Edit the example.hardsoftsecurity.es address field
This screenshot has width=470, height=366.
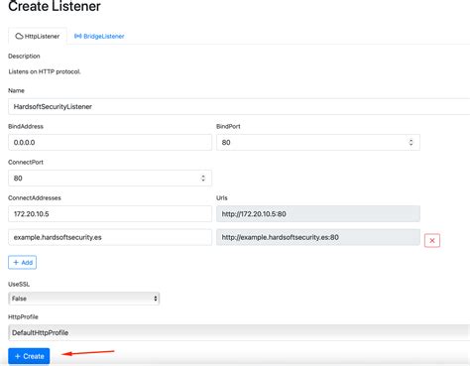(110, 237)
